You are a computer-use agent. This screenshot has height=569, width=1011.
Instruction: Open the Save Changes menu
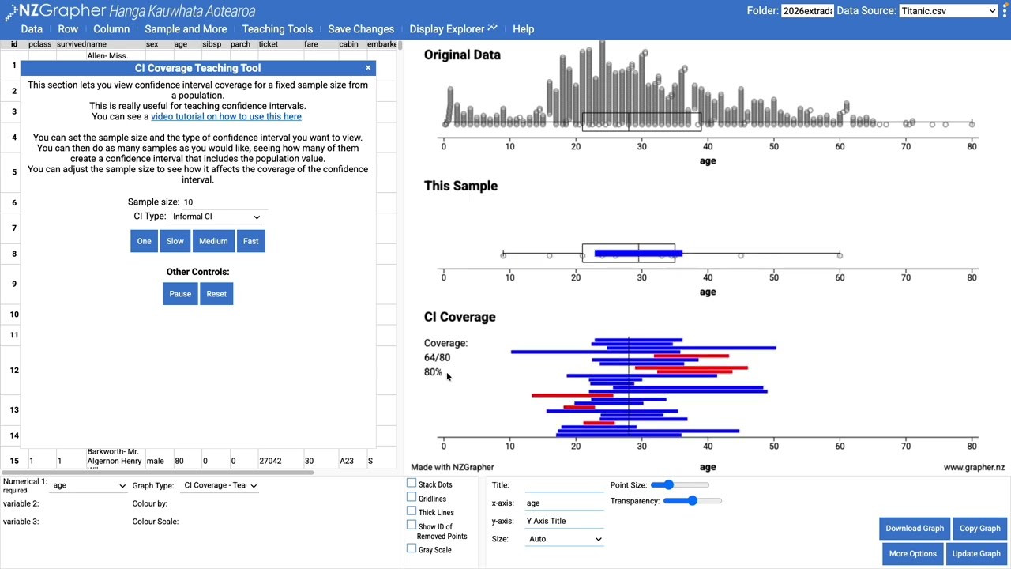click(x=361, y=29)
